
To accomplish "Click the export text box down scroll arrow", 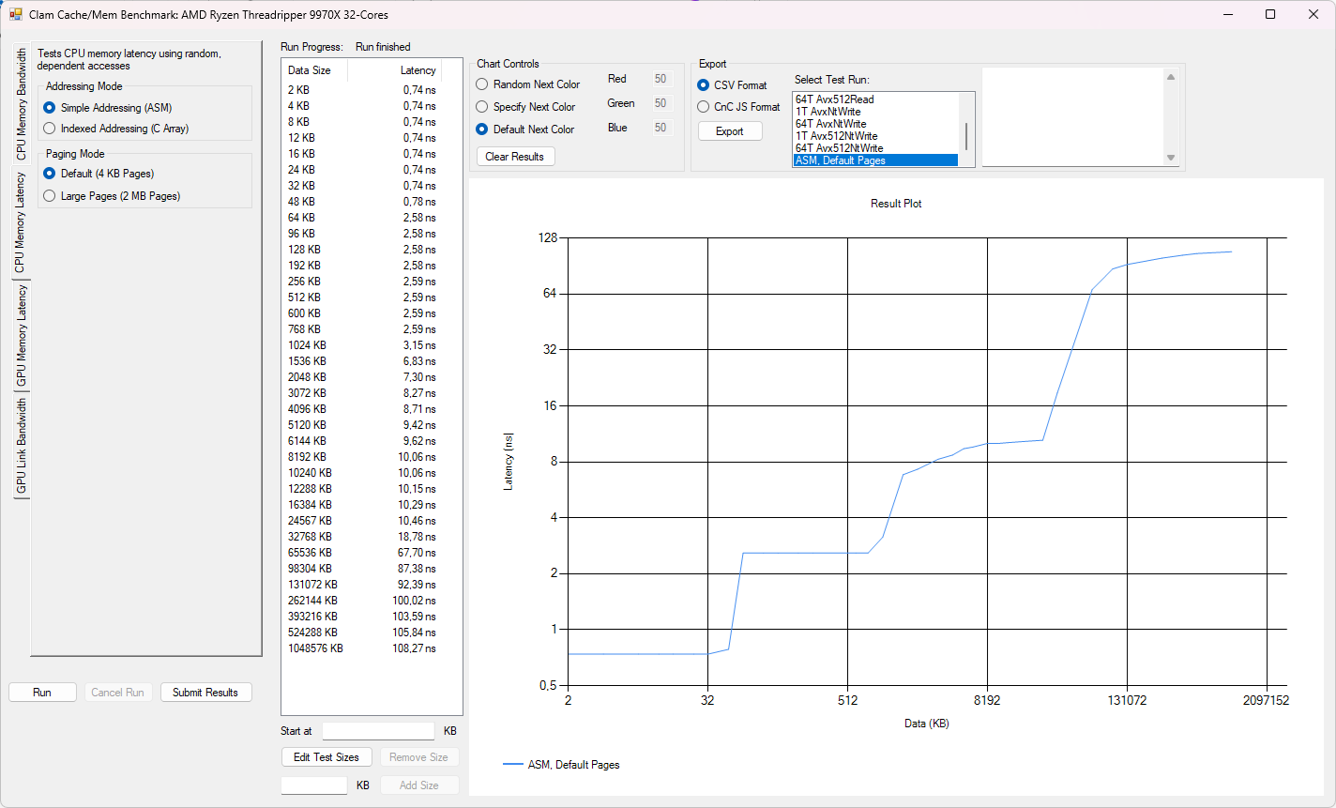I will click(x=1170, y=158).
